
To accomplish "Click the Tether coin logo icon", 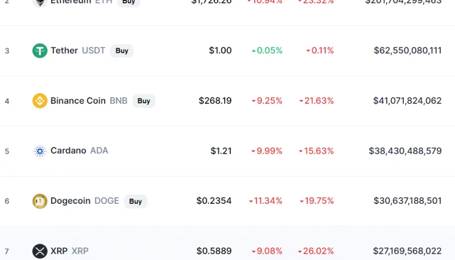I will coord(40,51).
